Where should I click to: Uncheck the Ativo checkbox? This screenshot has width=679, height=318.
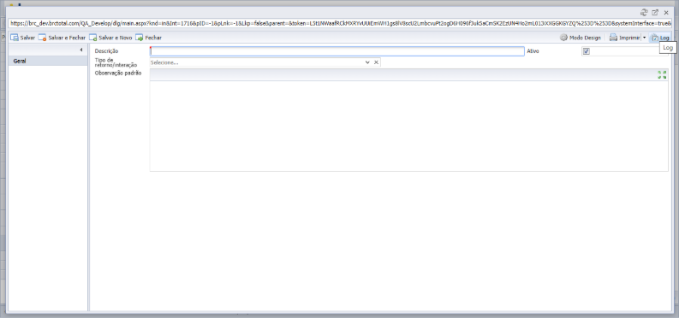pos(587,51)
